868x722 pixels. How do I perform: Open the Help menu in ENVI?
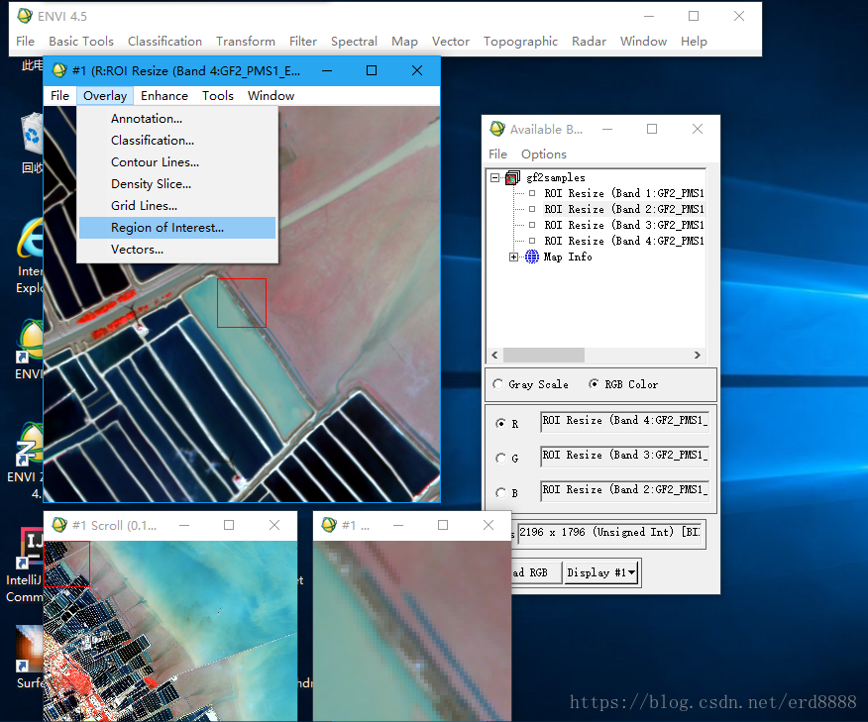click(x=694, y=41)
